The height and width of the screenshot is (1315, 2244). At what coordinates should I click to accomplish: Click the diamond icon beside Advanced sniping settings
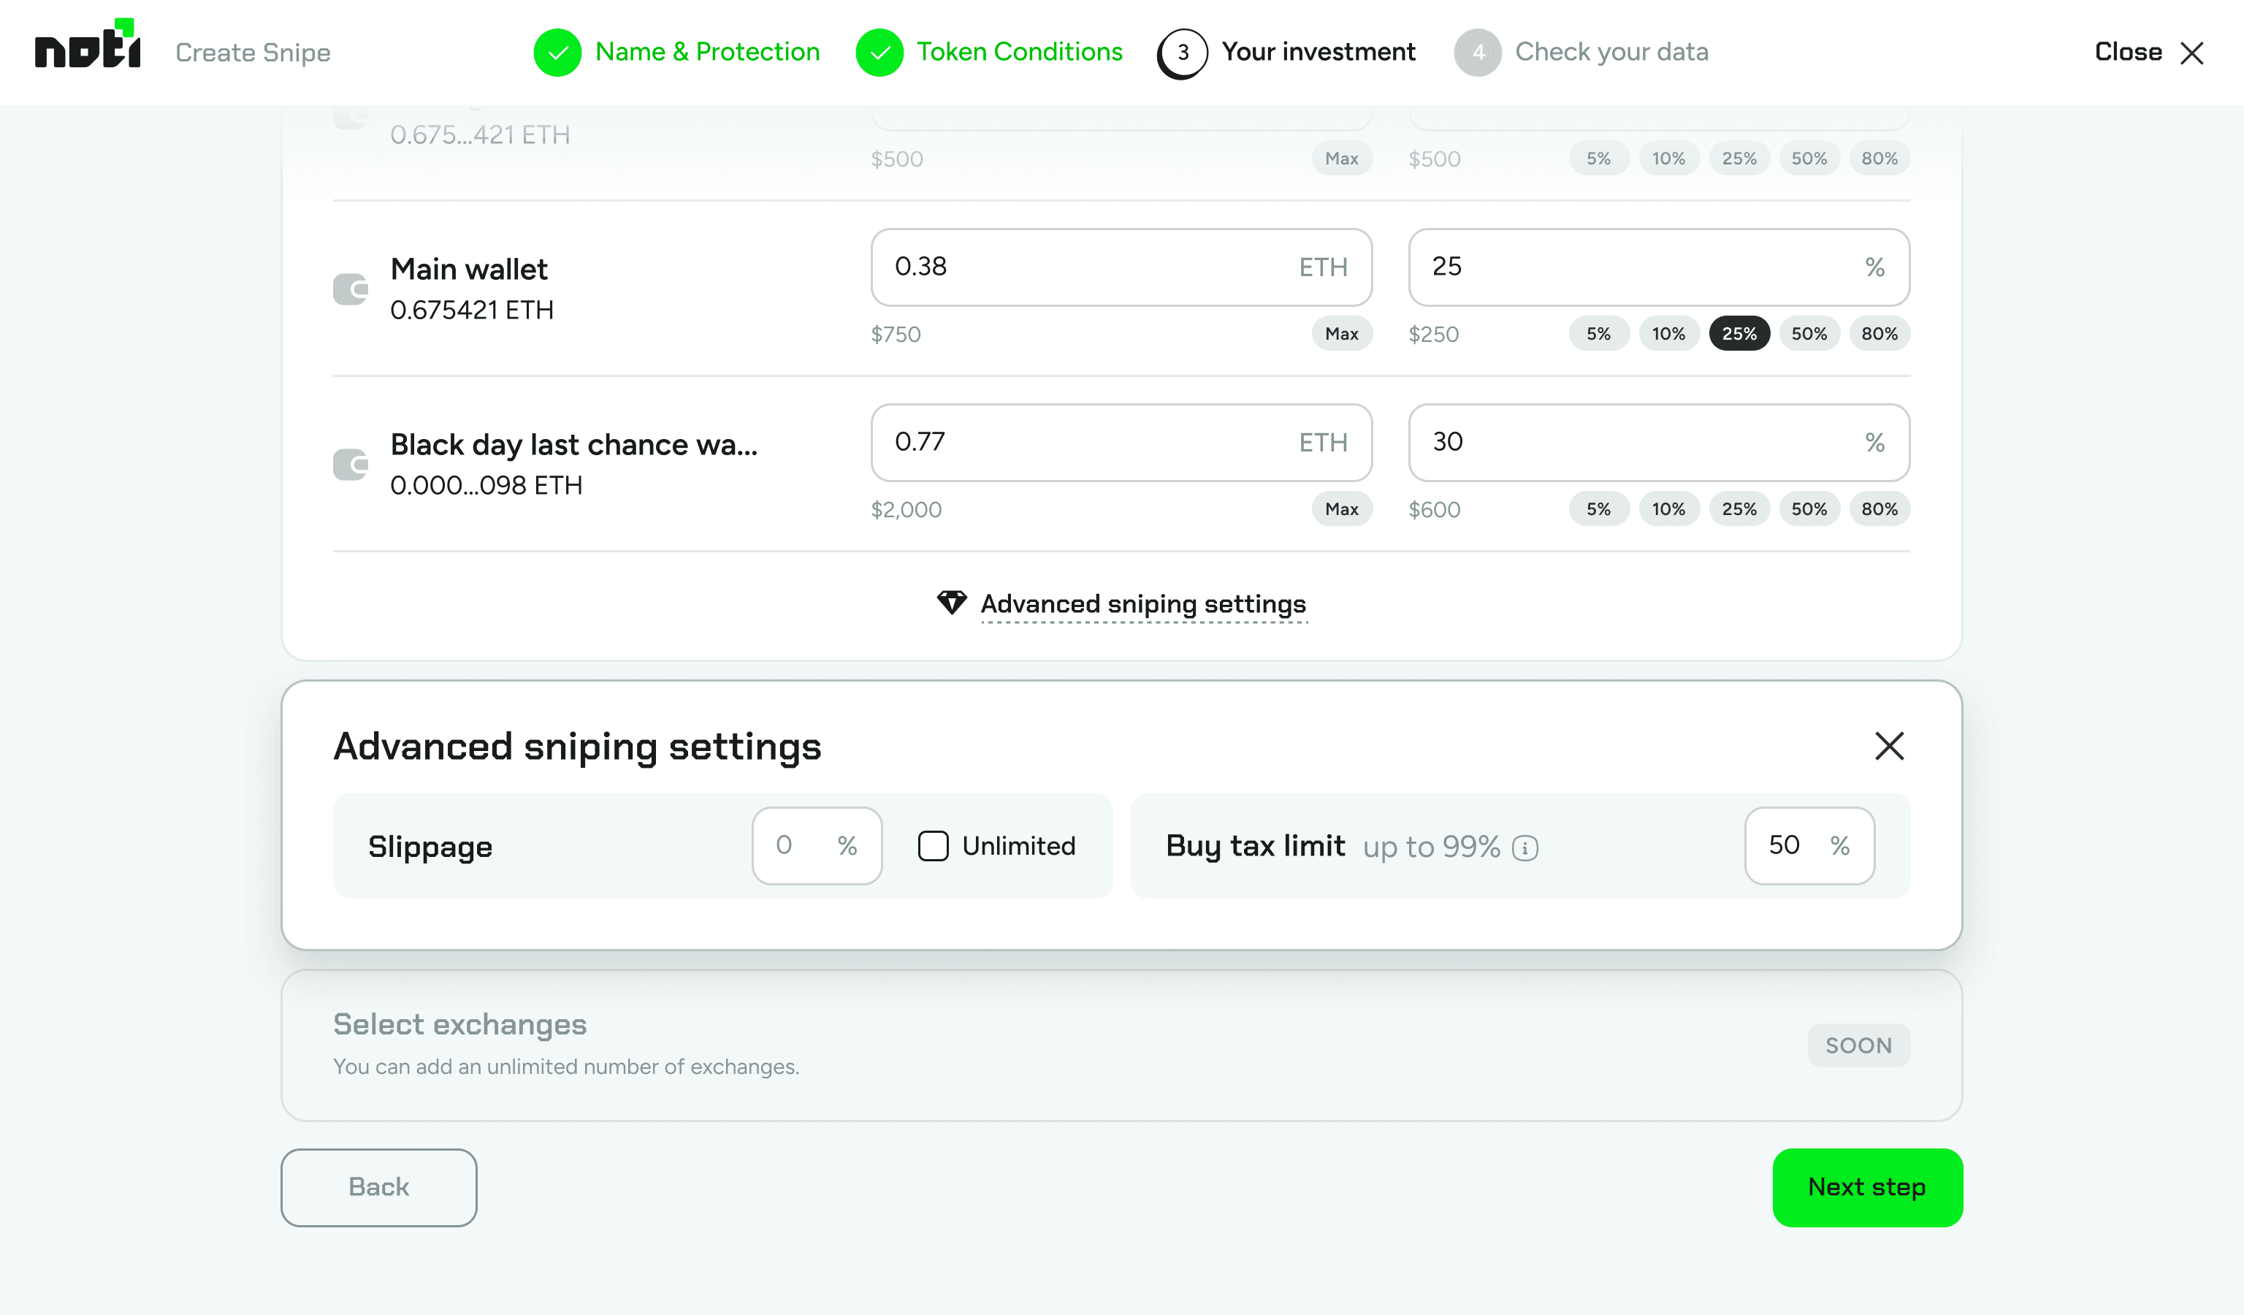coord(951,603)
